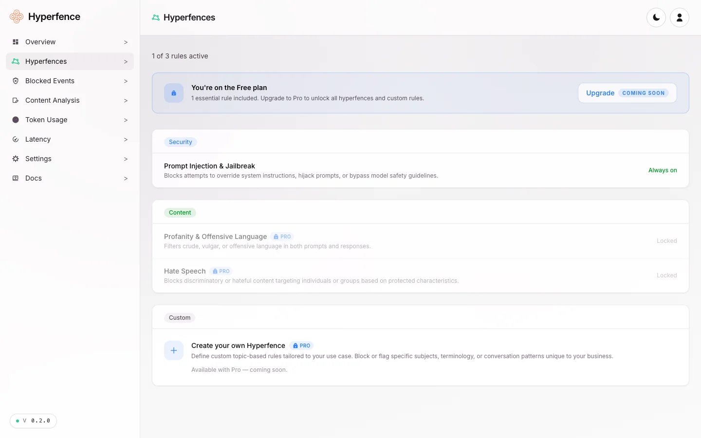
Task: Expand the Overview chevron
Action: pos(126,42)
